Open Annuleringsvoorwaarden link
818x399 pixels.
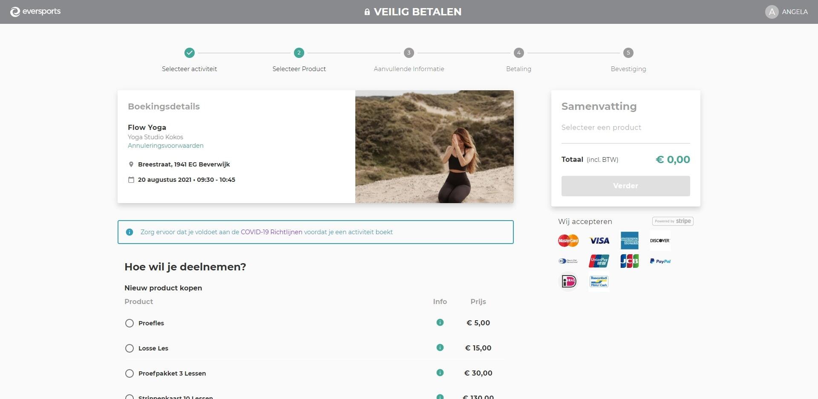[166, 146]
